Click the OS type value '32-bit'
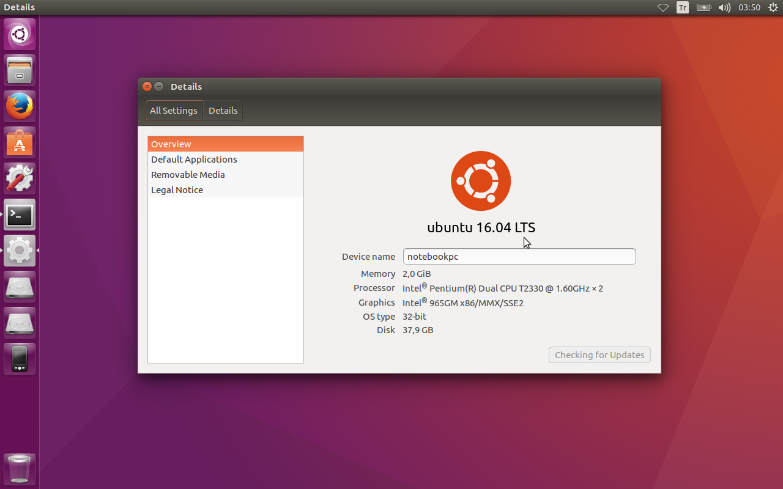The height and width of the screenshot is (489, 783). [414, 317]
